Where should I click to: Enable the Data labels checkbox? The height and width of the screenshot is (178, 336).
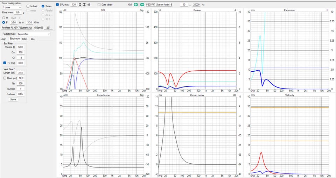point(99,5)
